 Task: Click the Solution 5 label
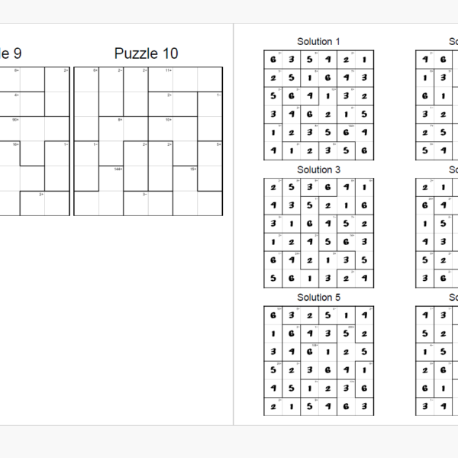(318, 298)
